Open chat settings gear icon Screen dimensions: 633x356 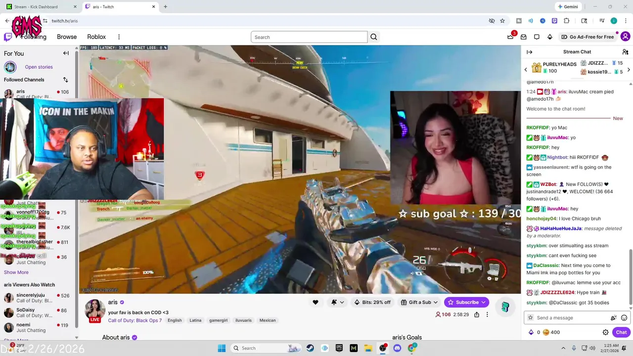pyautogui.click(x=605, y=332)
